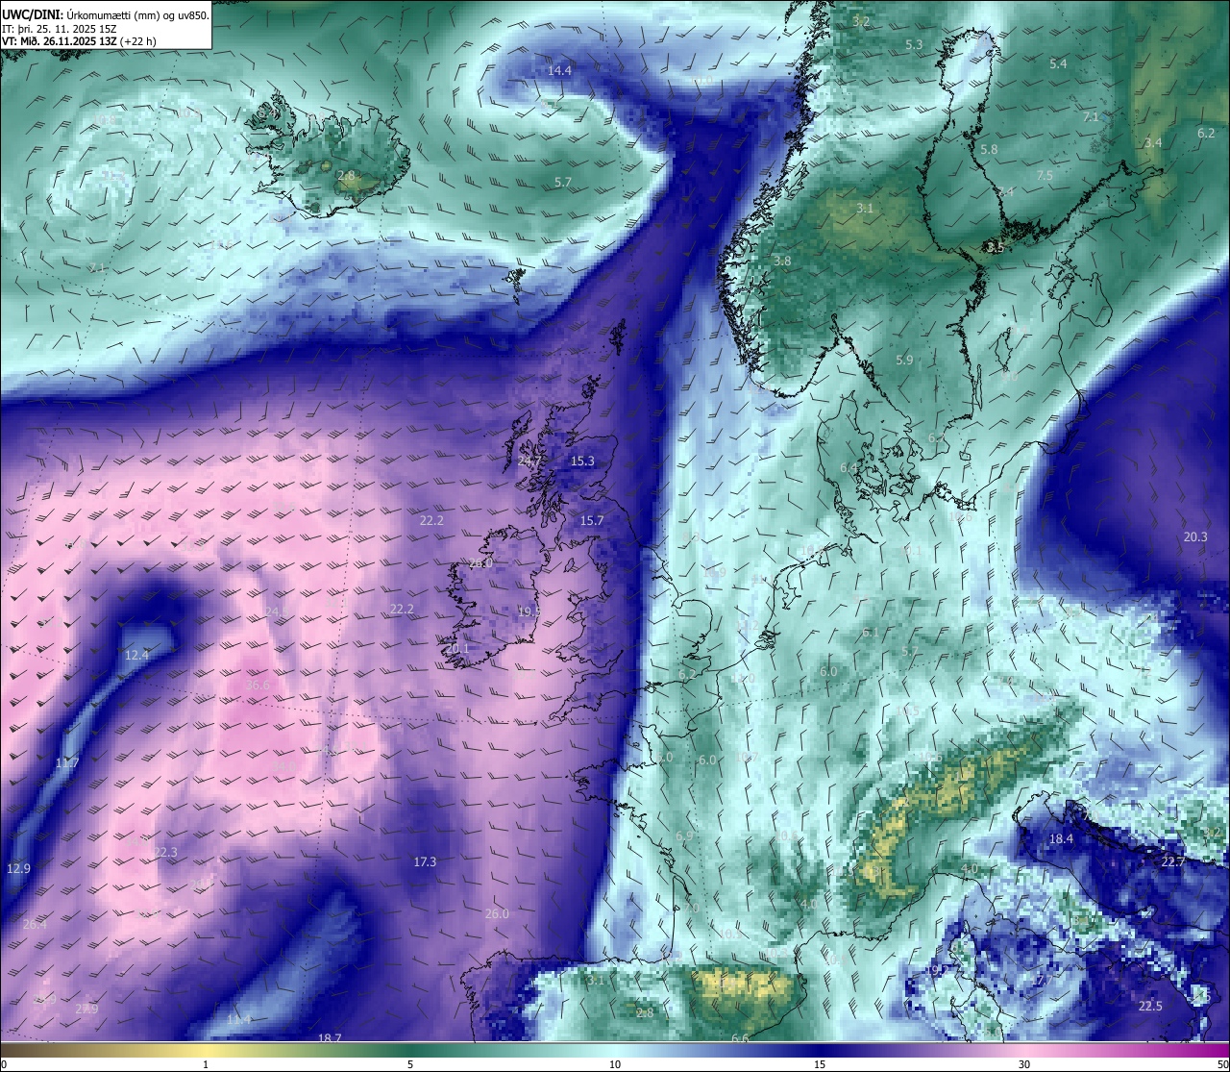Click the 5.9 value label over southern Sweden
Viewport: 1230px width, 1072px height.
tap(904, 361)
